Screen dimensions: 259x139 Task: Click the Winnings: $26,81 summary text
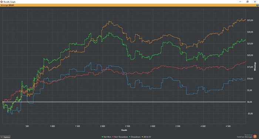(7, 5)
